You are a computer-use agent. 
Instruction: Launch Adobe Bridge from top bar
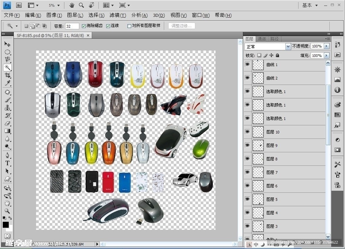click(x=19, y=5)
